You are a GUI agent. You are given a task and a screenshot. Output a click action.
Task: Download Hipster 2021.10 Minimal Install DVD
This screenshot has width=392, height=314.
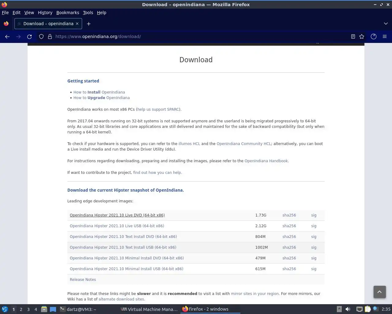click(127, 258)
